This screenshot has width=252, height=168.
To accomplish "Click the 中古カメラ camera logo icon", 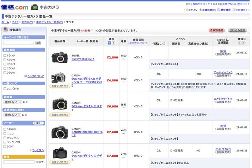I will 35,7.
